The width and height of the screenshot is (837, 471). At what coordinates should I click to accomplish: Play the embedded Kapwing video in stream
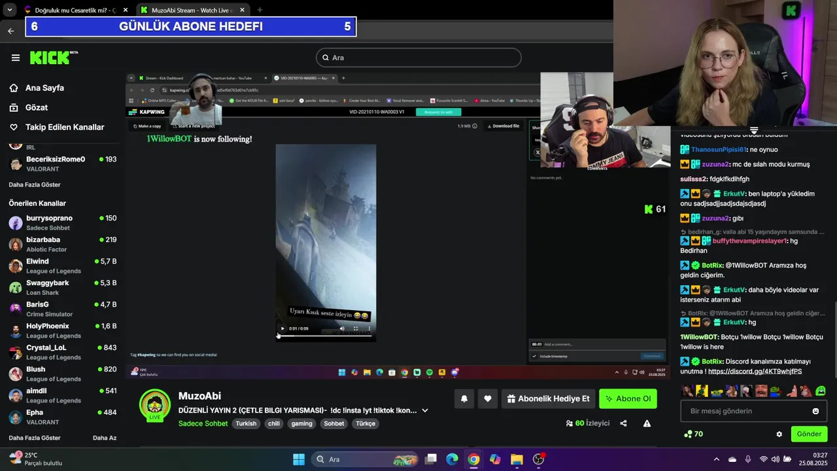pyautogui.click(x=282, y=328)
